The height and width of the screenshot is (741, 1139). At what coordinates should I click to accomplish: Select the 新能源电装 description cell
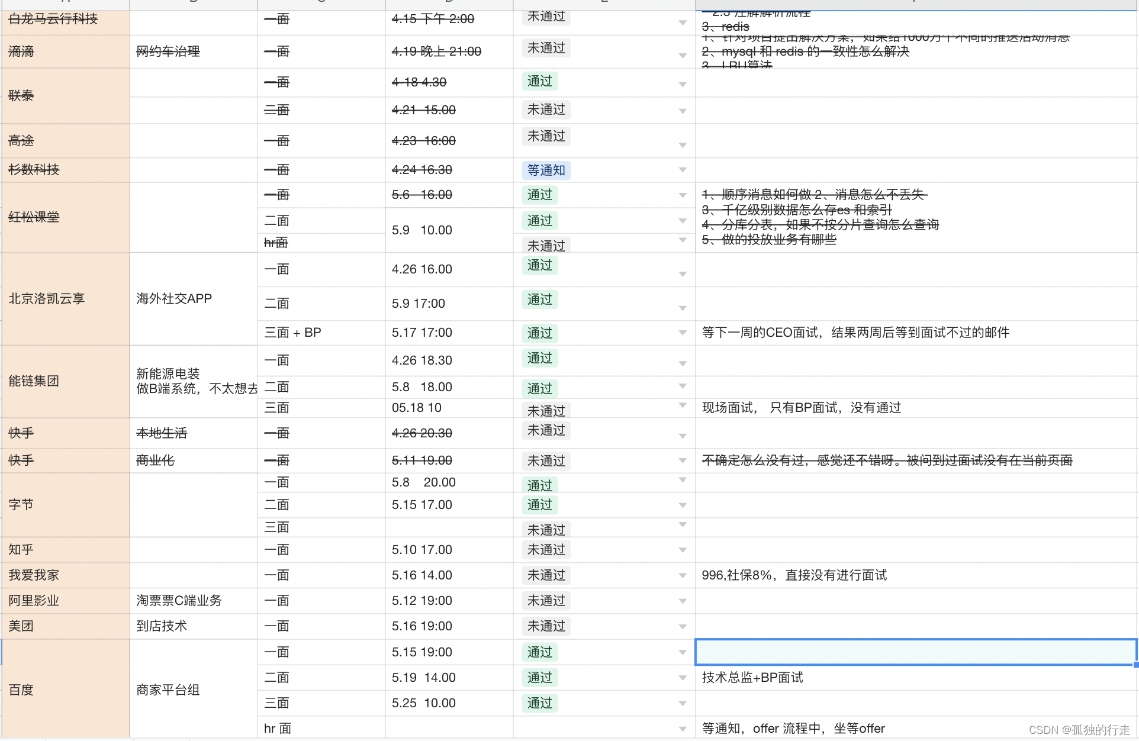194,381
